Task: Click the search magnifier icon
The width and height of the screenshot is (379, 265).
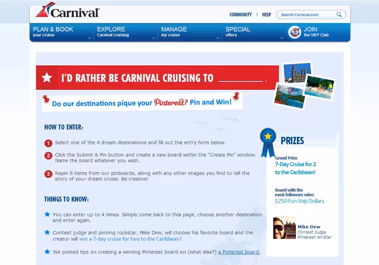Action: pos(339,15)
